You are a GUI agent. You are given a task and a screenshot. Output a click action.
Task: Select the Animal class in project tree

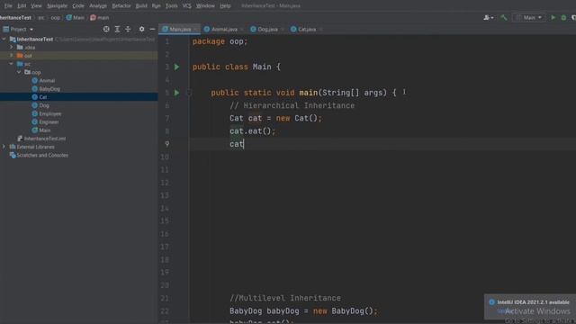pos(47,80)
